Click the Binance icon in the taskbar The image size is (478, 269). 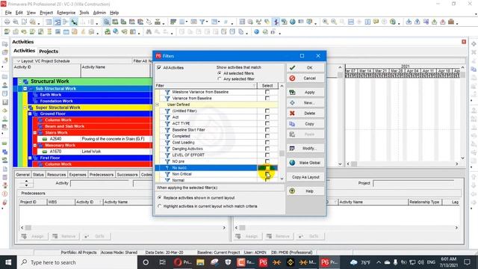(x=291, y=262)
